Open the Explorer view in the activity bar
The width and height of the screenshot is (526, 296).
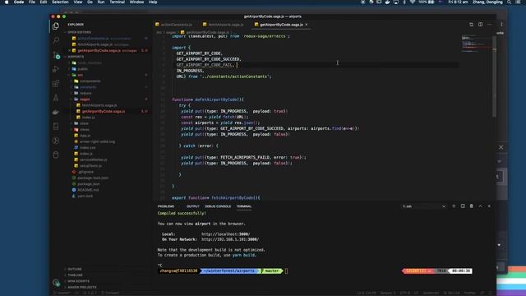point(56,25)
